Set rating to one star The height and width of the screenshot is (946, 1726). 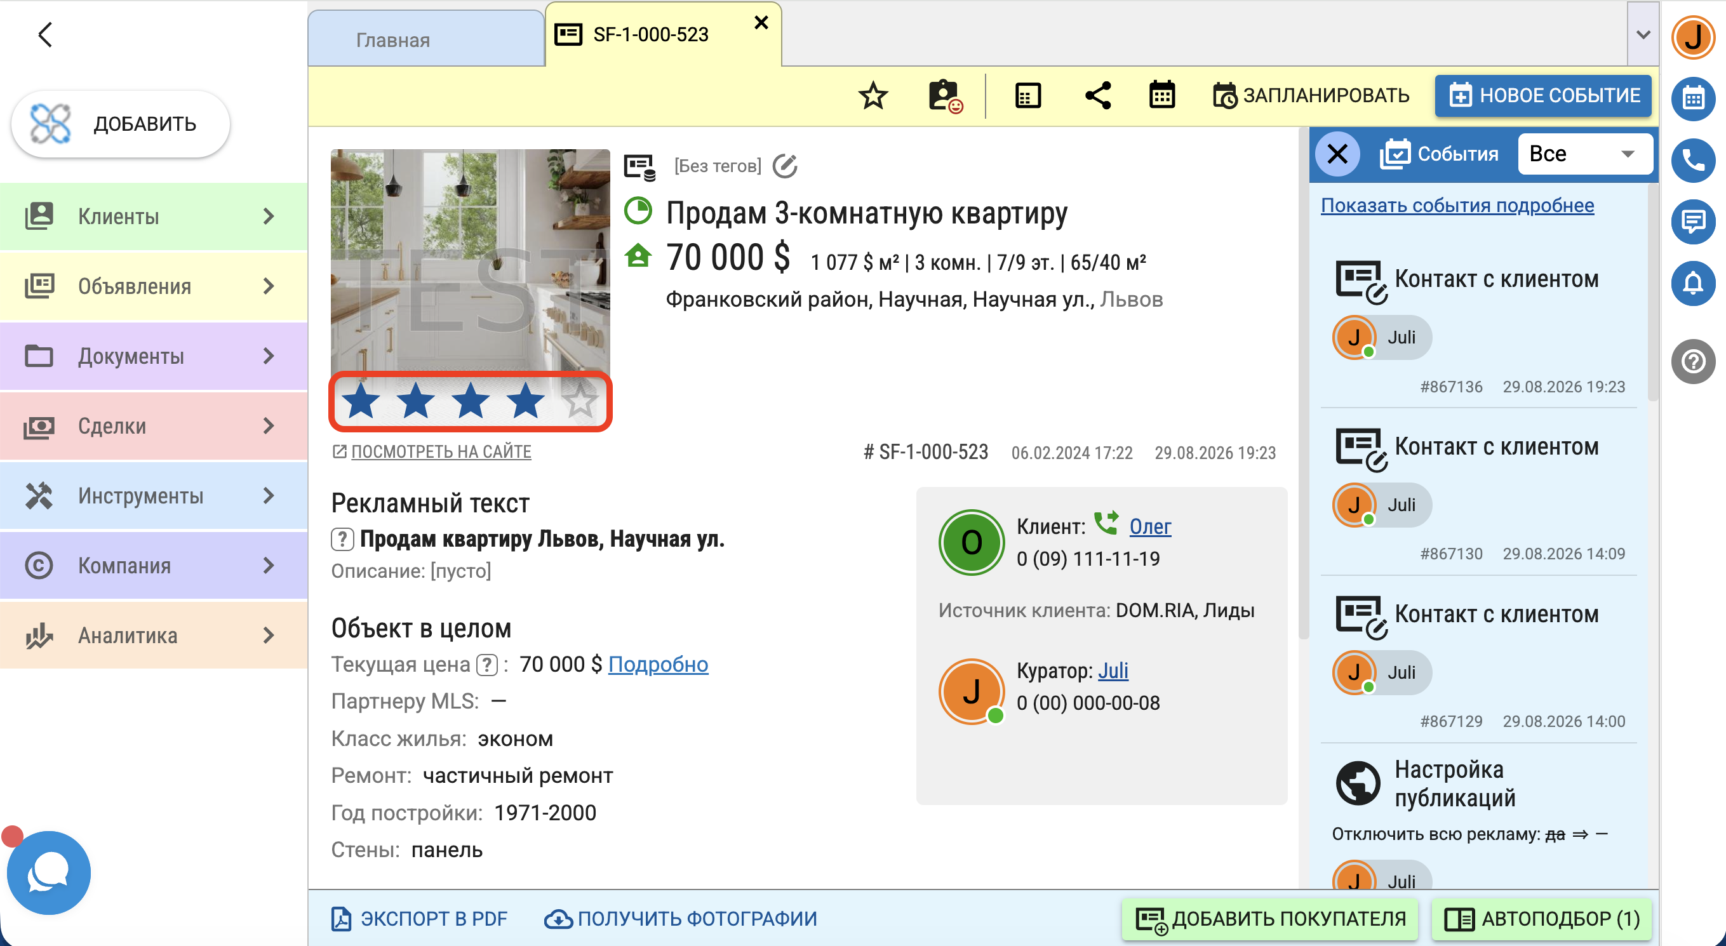[x=361, y=401]
